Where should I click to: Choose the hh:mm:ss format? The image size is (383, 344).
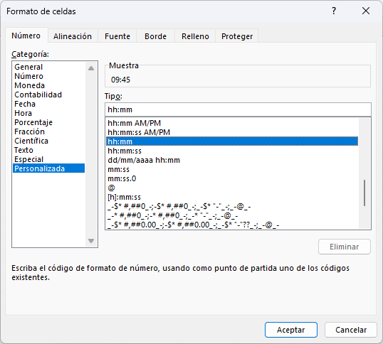tap(232, 151)
